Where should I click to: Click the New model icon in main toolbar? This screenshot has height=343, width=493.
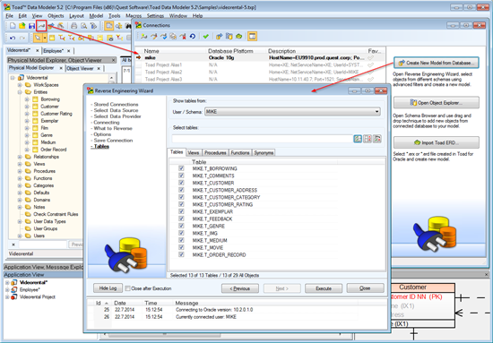pyautogui.click(x=13, y=26)
